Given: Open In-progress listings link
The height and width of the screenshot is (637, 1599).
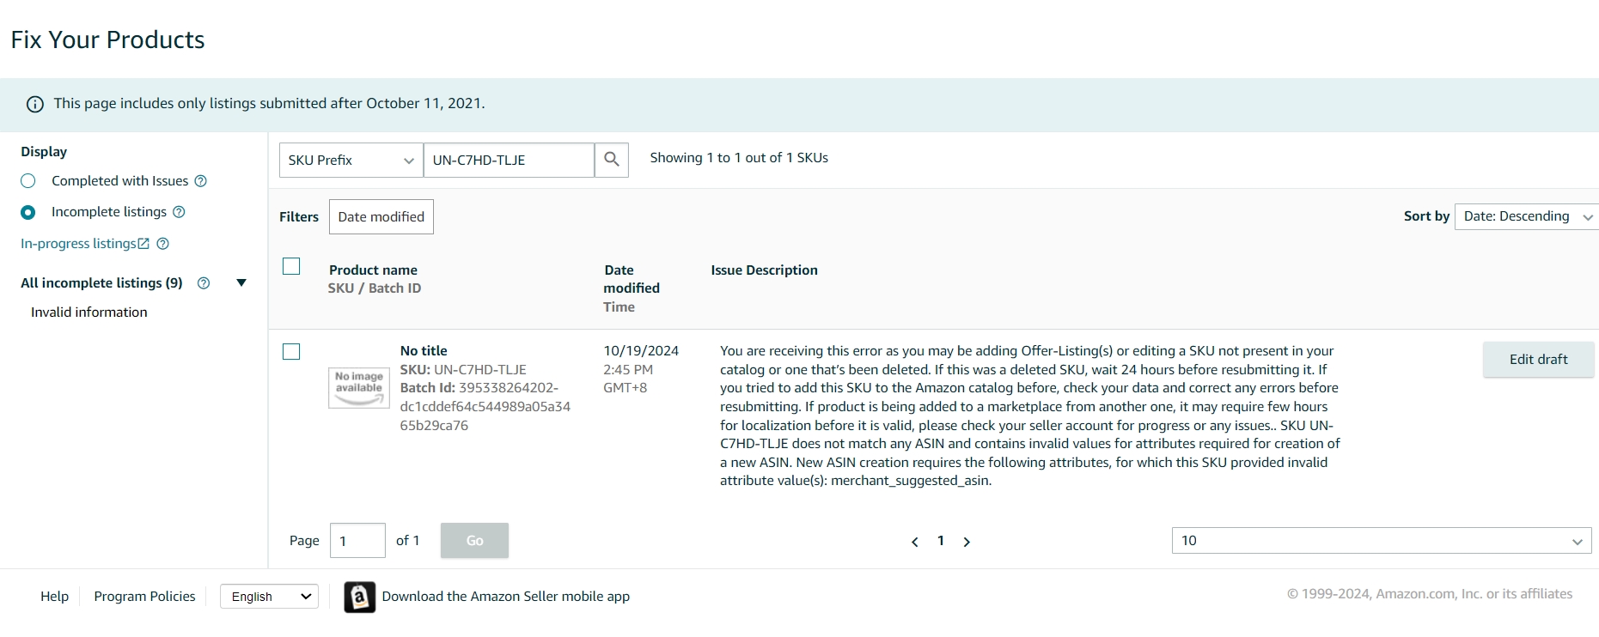Looking at the screenshot, I should click(84, 244).
